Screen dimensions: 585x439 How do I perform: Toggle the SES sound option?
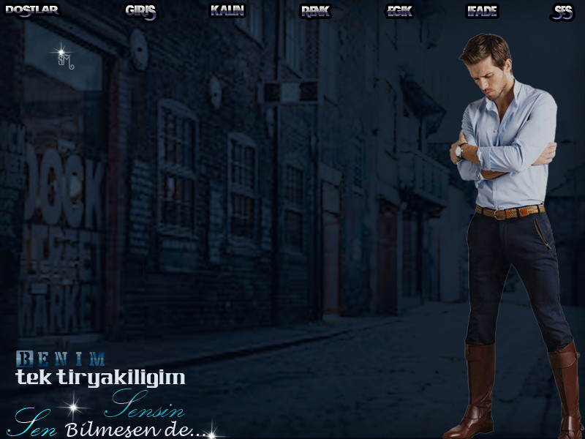click(x=562, y=12)
